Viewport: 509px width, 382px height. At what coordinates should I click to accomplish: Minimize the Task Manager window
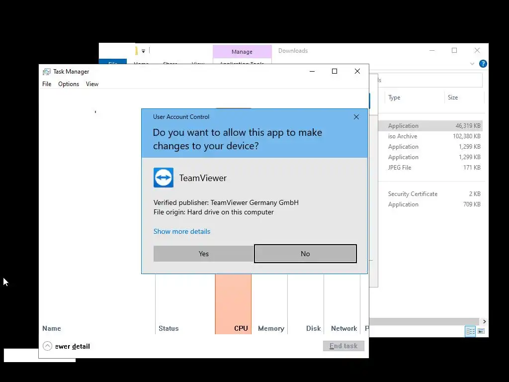[x=312, y=71]
